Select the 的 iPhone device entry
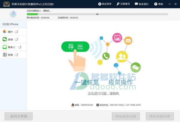 click(x=13, y=24)
